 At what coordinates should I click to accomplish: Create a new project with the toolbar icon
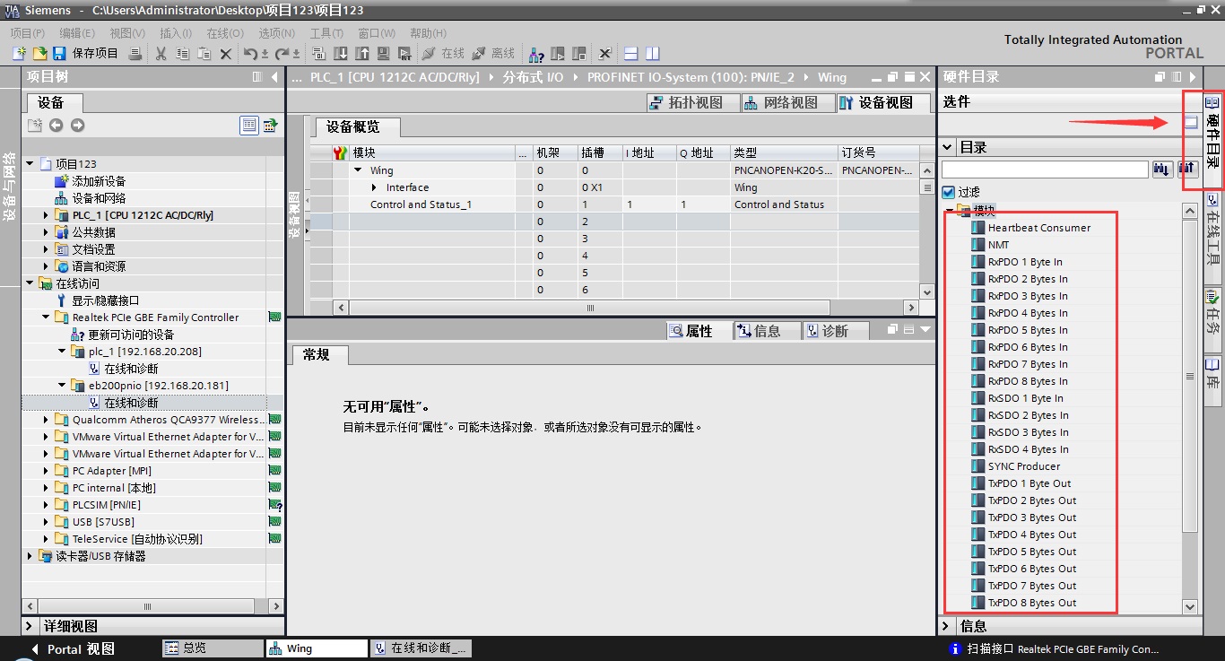pyautogui.click(x=19, y=54)
